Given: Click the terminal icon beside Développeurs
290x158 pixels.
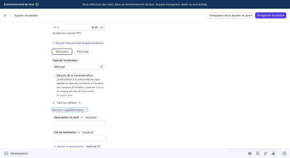Looking at the screenshot, I should pos(6,153).
